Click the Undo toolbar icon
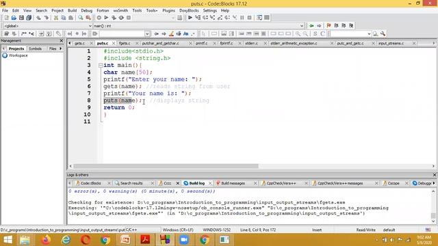This screenshot has height=246, width=438. pyautogui.click(x=38, y=18)
